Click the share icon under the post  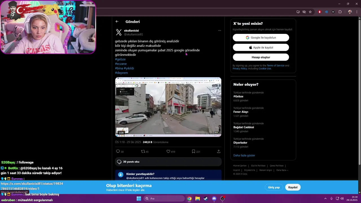pos(219,151)
